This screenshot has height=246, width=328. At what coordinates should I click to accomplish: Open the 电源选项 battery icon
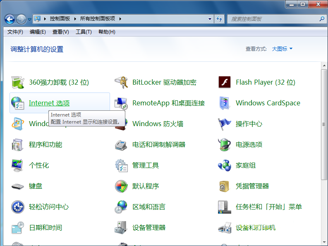224,144
